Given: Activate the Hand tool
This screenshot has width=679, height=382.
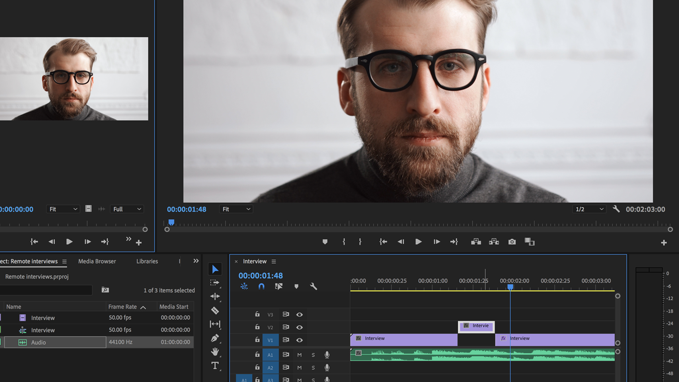Looking at the screenshot, I should coord(215,351).
